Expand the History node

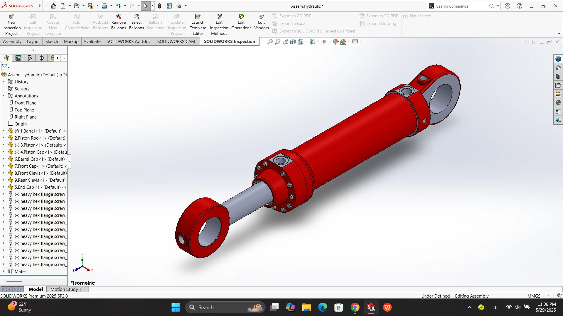(x=4, y=82)
